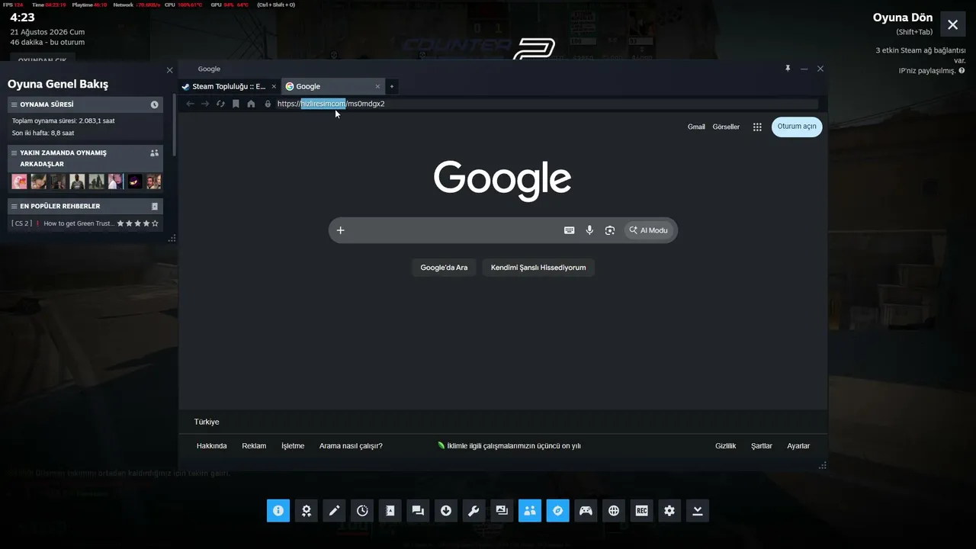This screenshot has width=976, height=549.
Task: Start Google voice search microphone
Action: coord(589,230)
